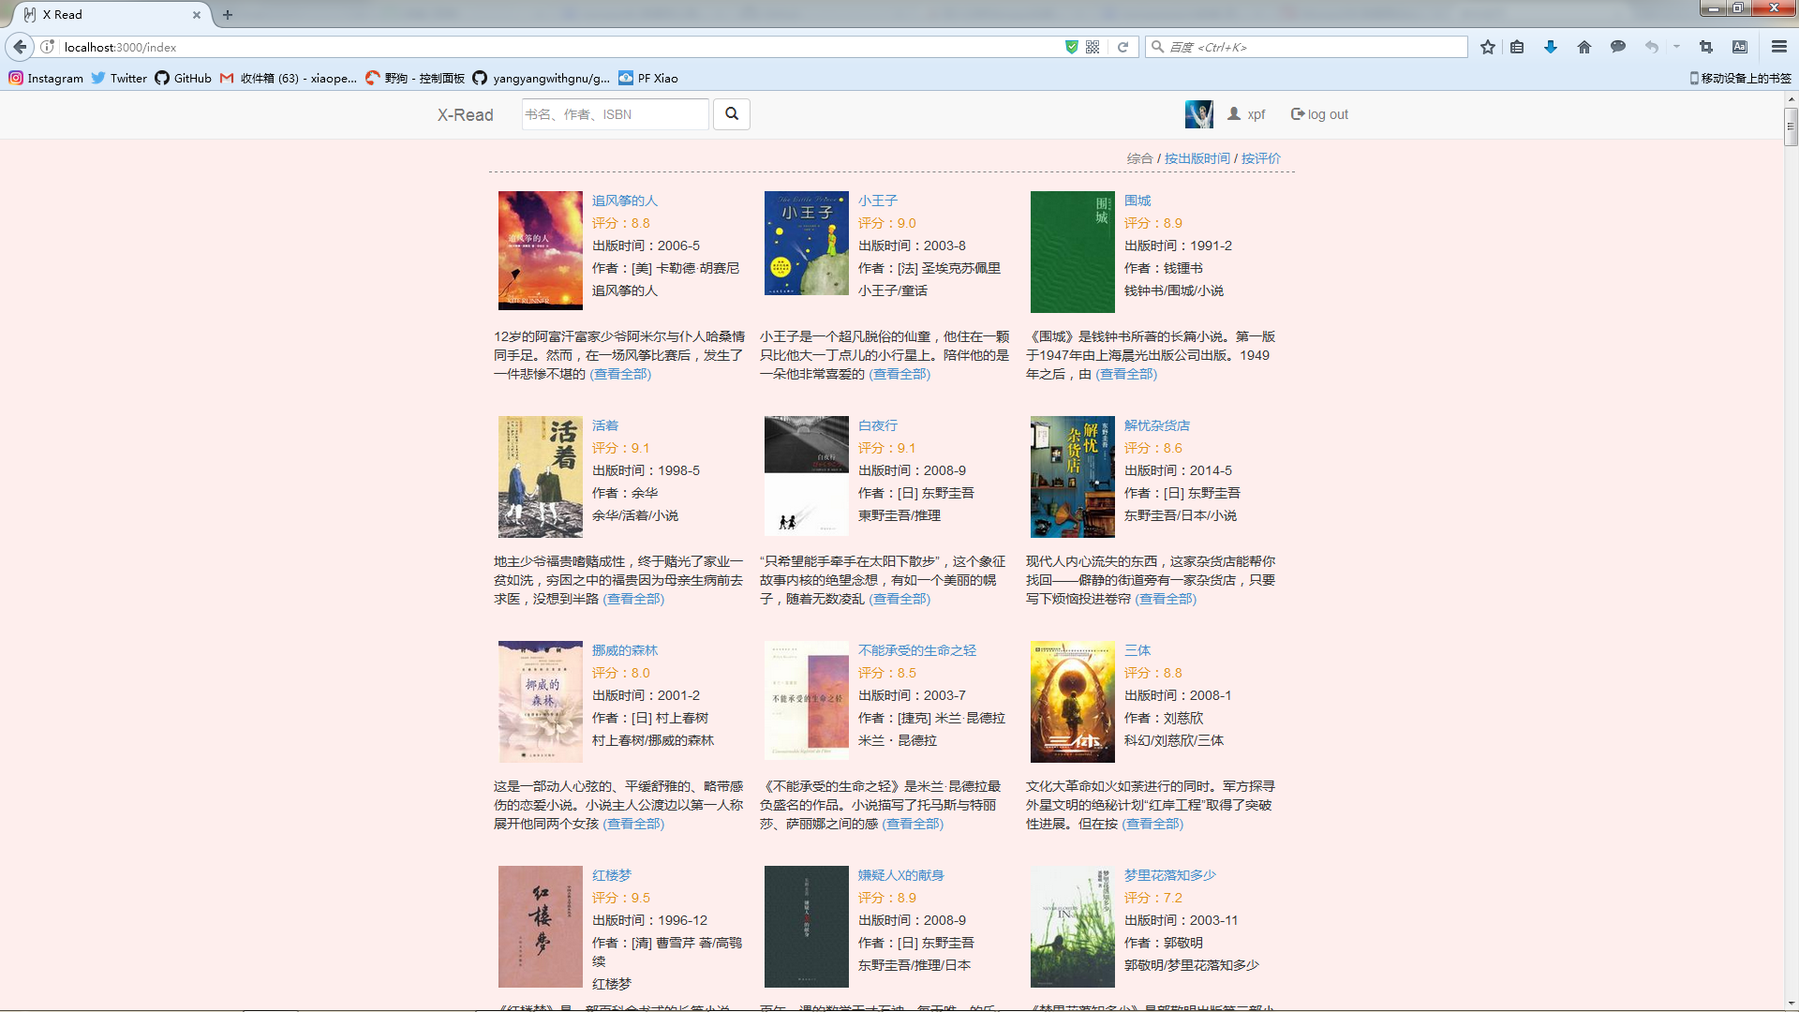Click 查看全部 under 围城 description
1799x1012 pixels.
[1126, 374]
